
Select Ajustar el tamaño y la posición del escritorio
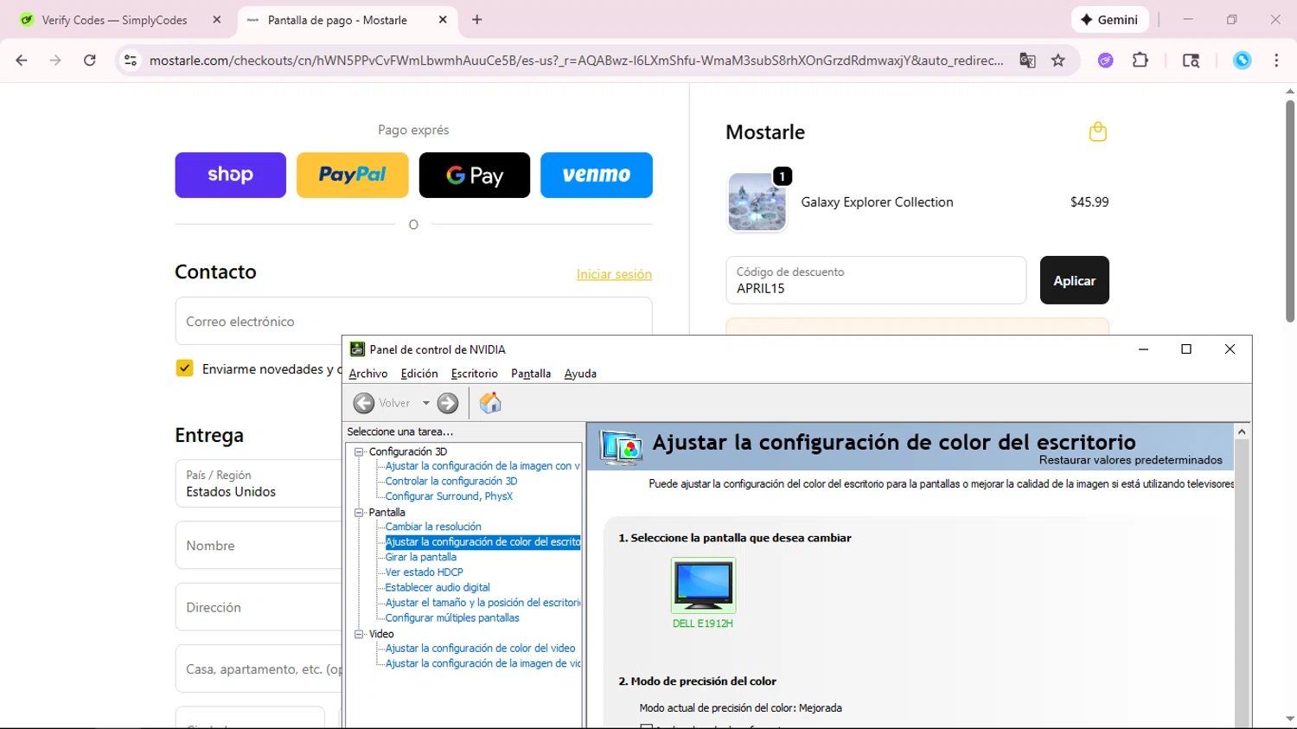coord(482,603)
